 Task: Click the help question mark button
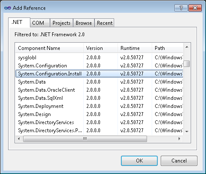tap(181, 8)
